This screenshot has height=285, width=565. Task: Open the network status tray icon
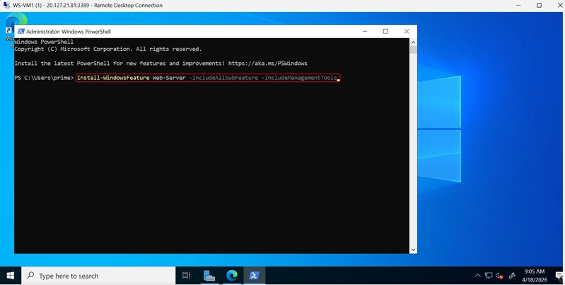click(x=489, y=276)
